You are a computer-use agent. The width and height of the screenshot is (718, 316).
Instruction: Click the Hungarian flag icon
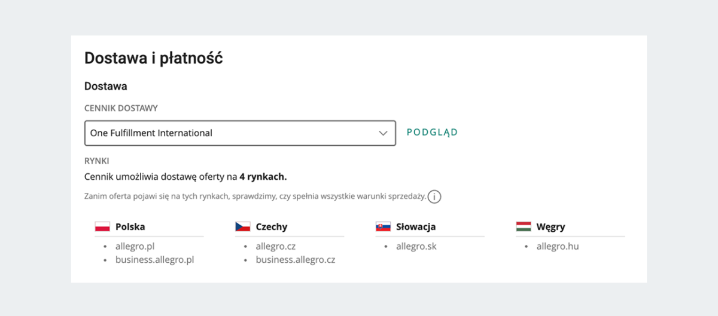click(524, 227)
